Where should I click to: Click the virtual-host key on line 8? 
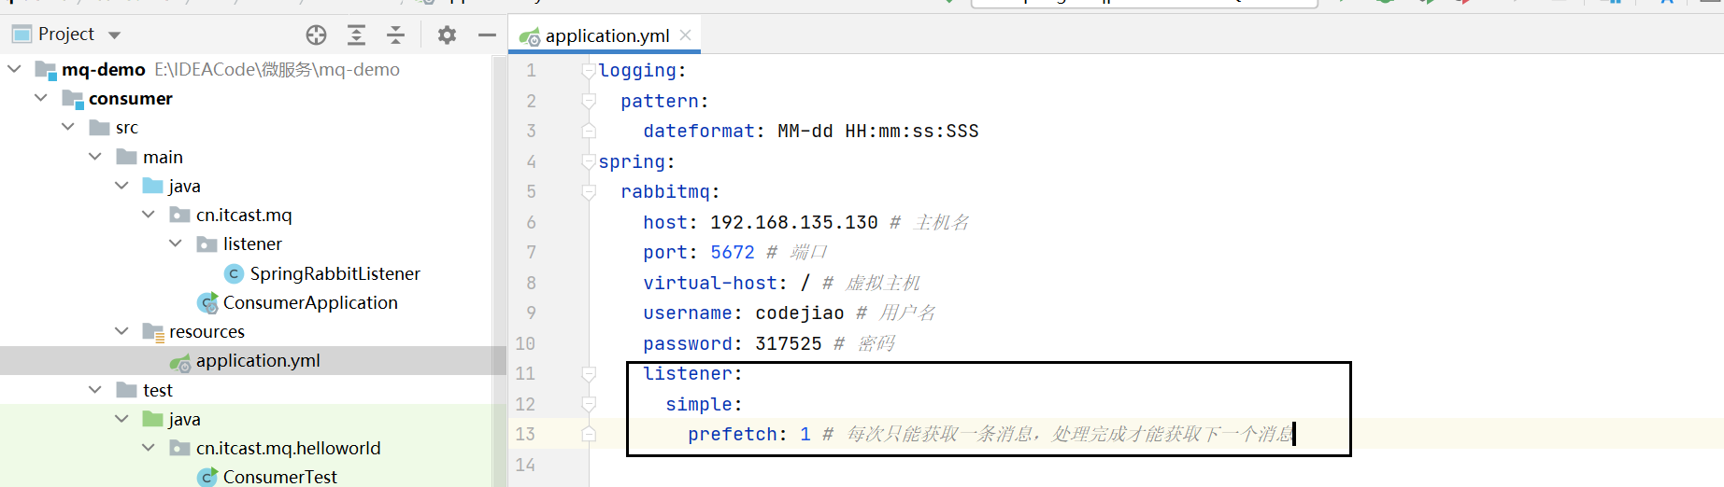tap(710, 283)
